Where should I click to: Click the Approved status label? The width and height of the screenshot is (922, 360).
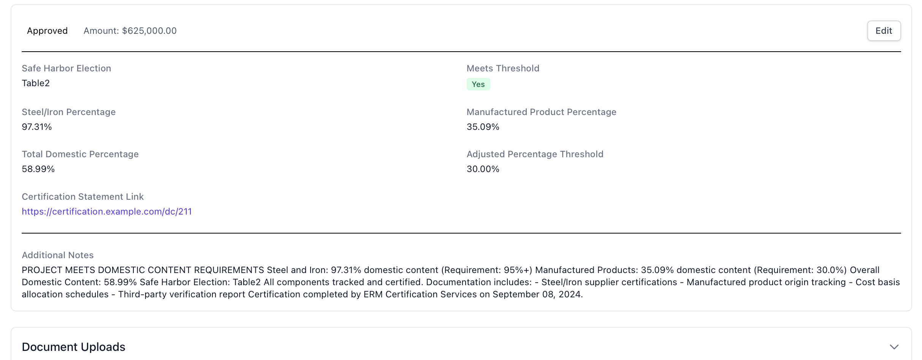47,31
